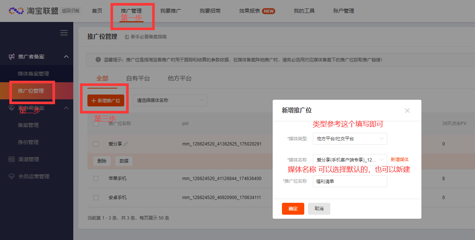Open the 新手必看备案指南 link

(148, 37)
